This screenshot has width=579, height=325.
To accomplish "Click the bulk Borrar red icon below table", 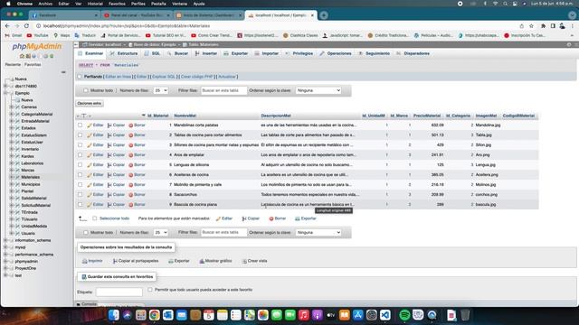I will click(271, 218).
